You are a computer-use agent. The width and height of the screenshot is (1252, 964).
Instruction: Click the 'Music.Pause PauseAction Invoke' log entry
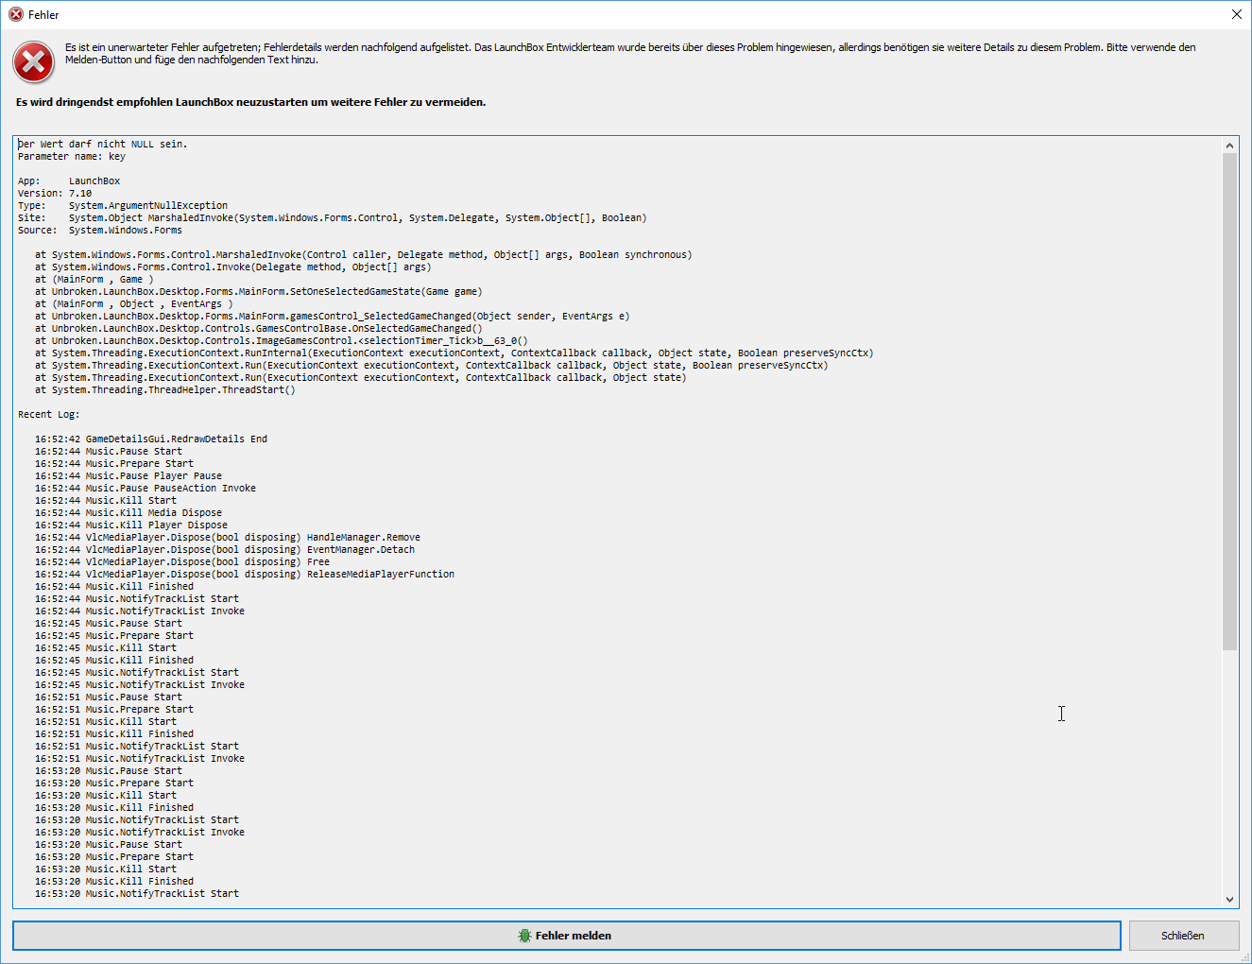(x=146, y=489)
